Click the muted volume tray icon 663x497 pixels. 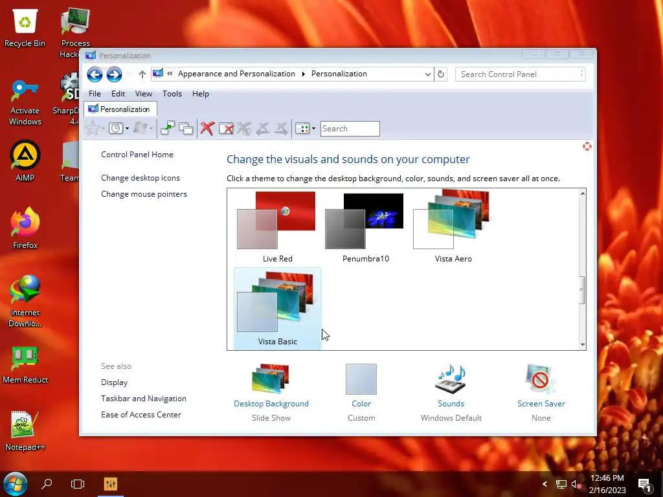point(576,484)
